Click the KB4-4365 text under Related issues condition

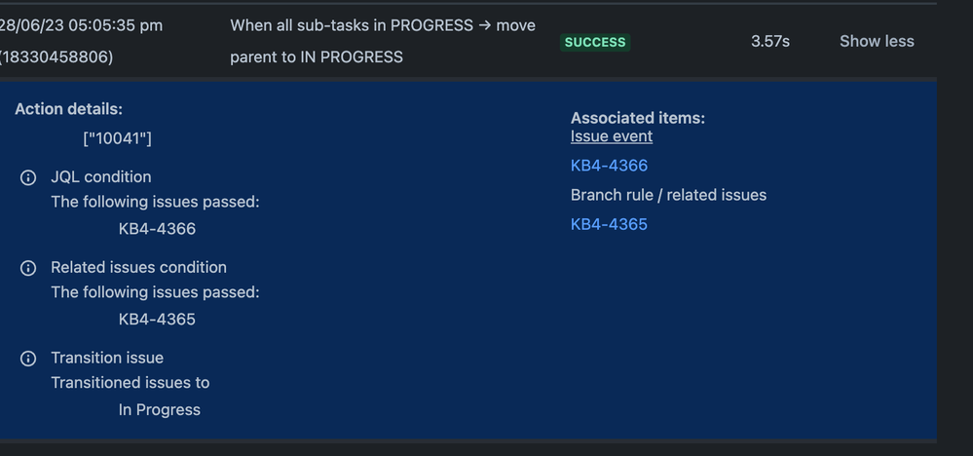point(157,320)
